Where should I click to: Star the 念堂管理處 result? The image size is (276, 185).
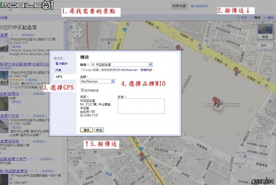[28, 141]
